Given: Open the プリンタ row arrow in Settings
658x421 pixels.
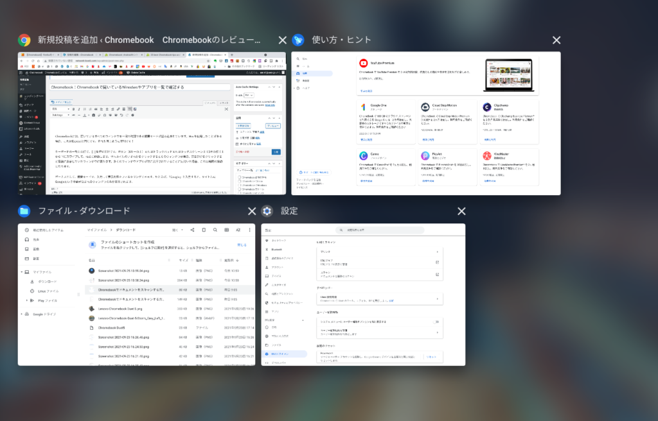Looking at the screenshot, I should coord(437,252).
